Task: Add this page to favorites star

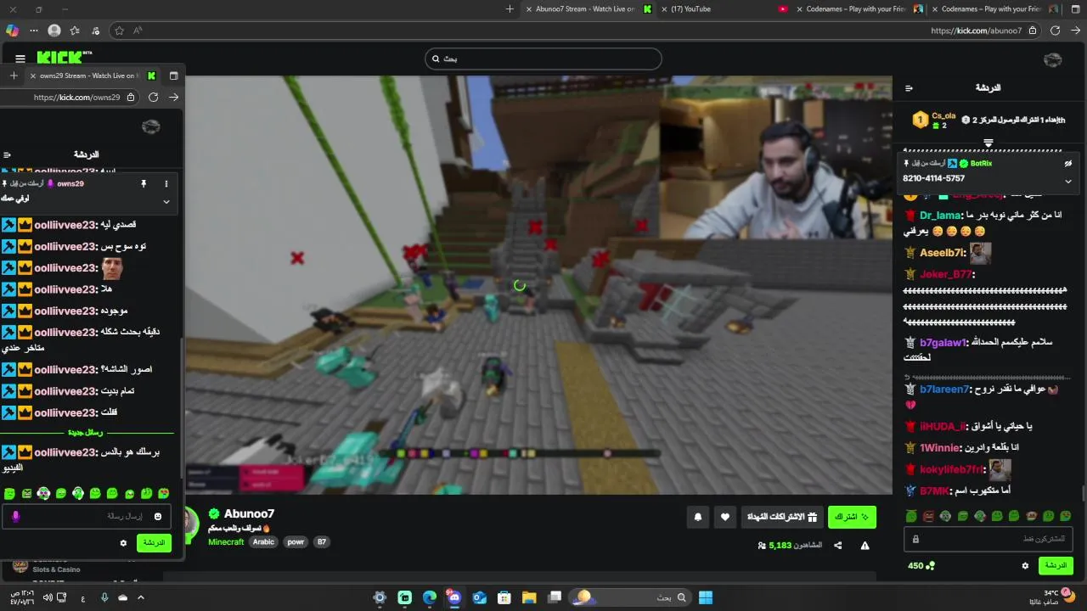Action: tap(119, 31)
